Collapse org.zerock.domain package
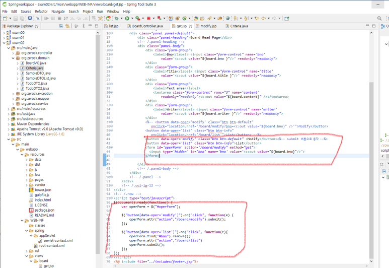This screenshot has width=389, height=268. tap(13, 58)
